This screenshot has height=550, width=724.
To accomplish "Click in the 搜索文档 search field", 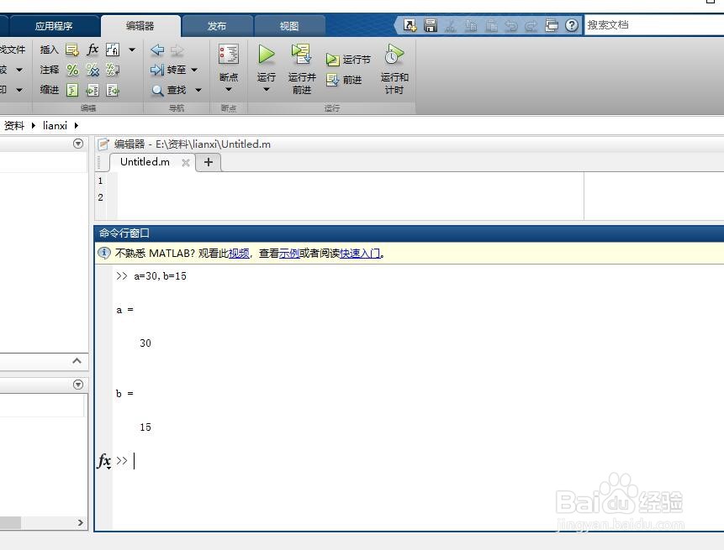I will (654, 25).
